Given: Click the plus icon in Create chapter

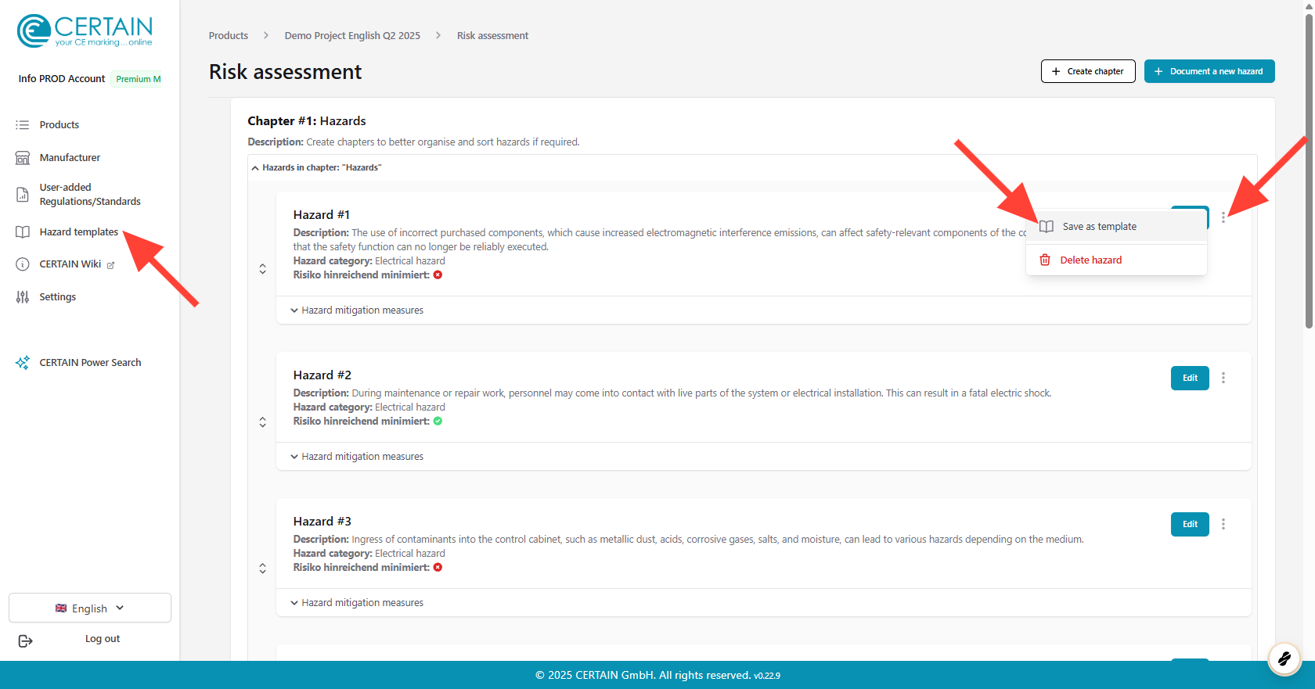Looking at the screenshot, I should pos(1056,71).
